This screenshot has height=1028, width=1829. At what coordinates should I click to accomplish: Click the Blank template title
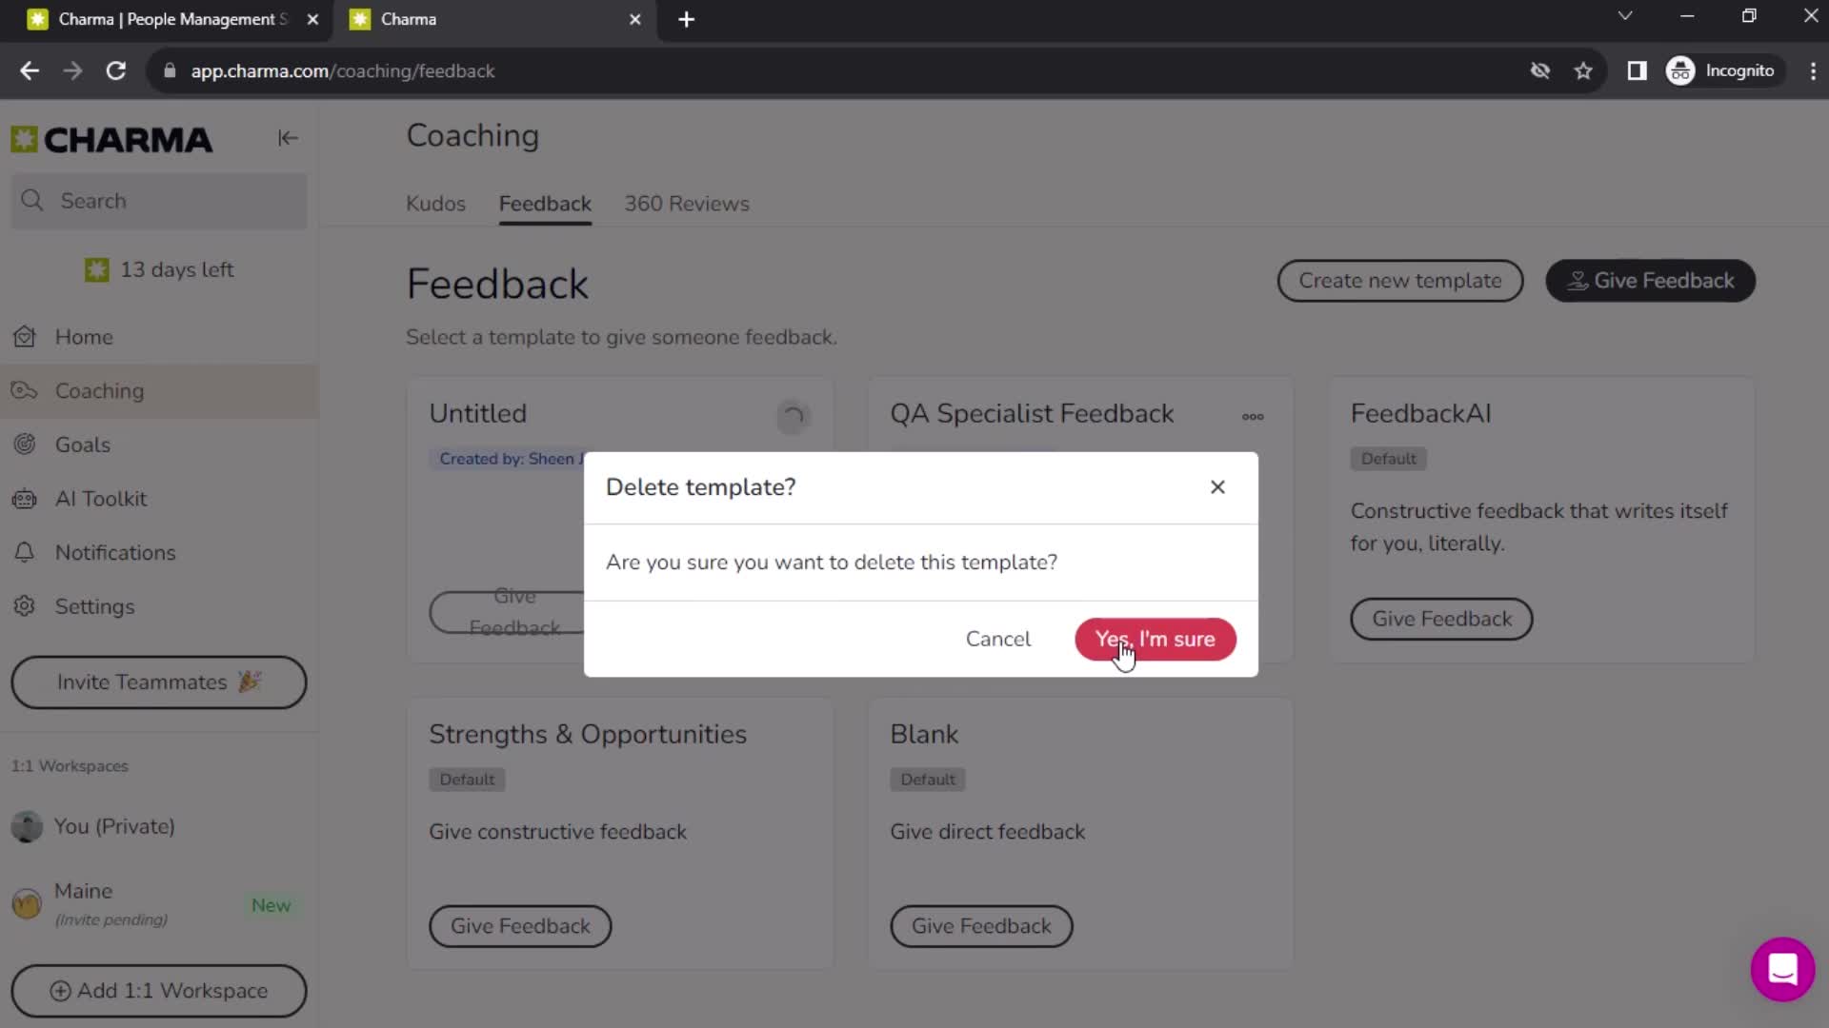924,735
